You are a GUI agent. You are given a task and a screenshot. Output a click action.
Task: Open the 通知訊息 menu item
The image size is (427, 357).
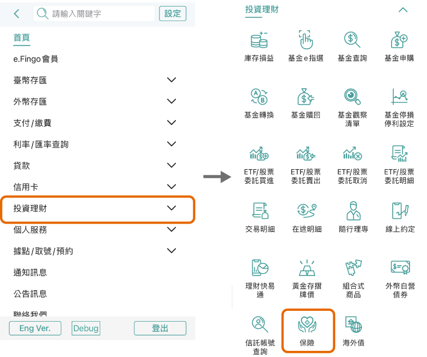[30, 272]
